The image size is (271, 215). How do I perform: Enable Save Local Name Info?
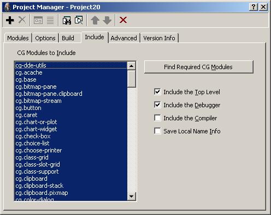[157, 131]
